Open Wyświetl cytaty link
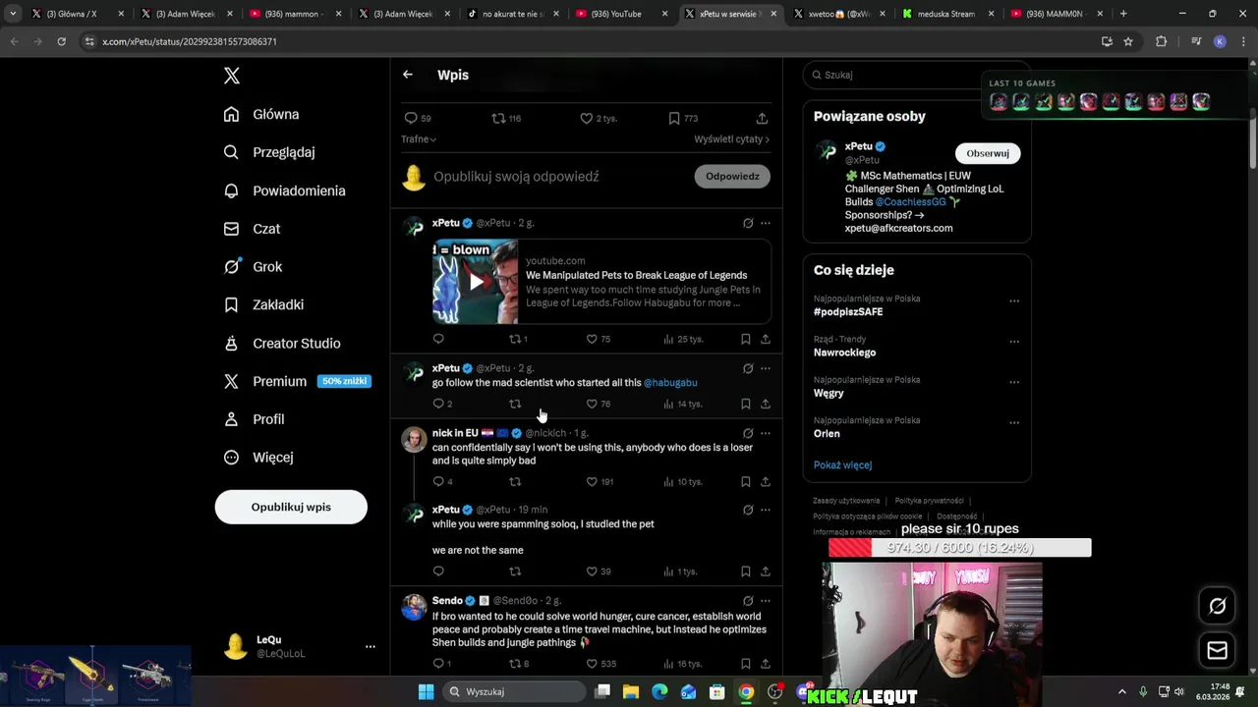1258x707 pixels. click(731, 139)
